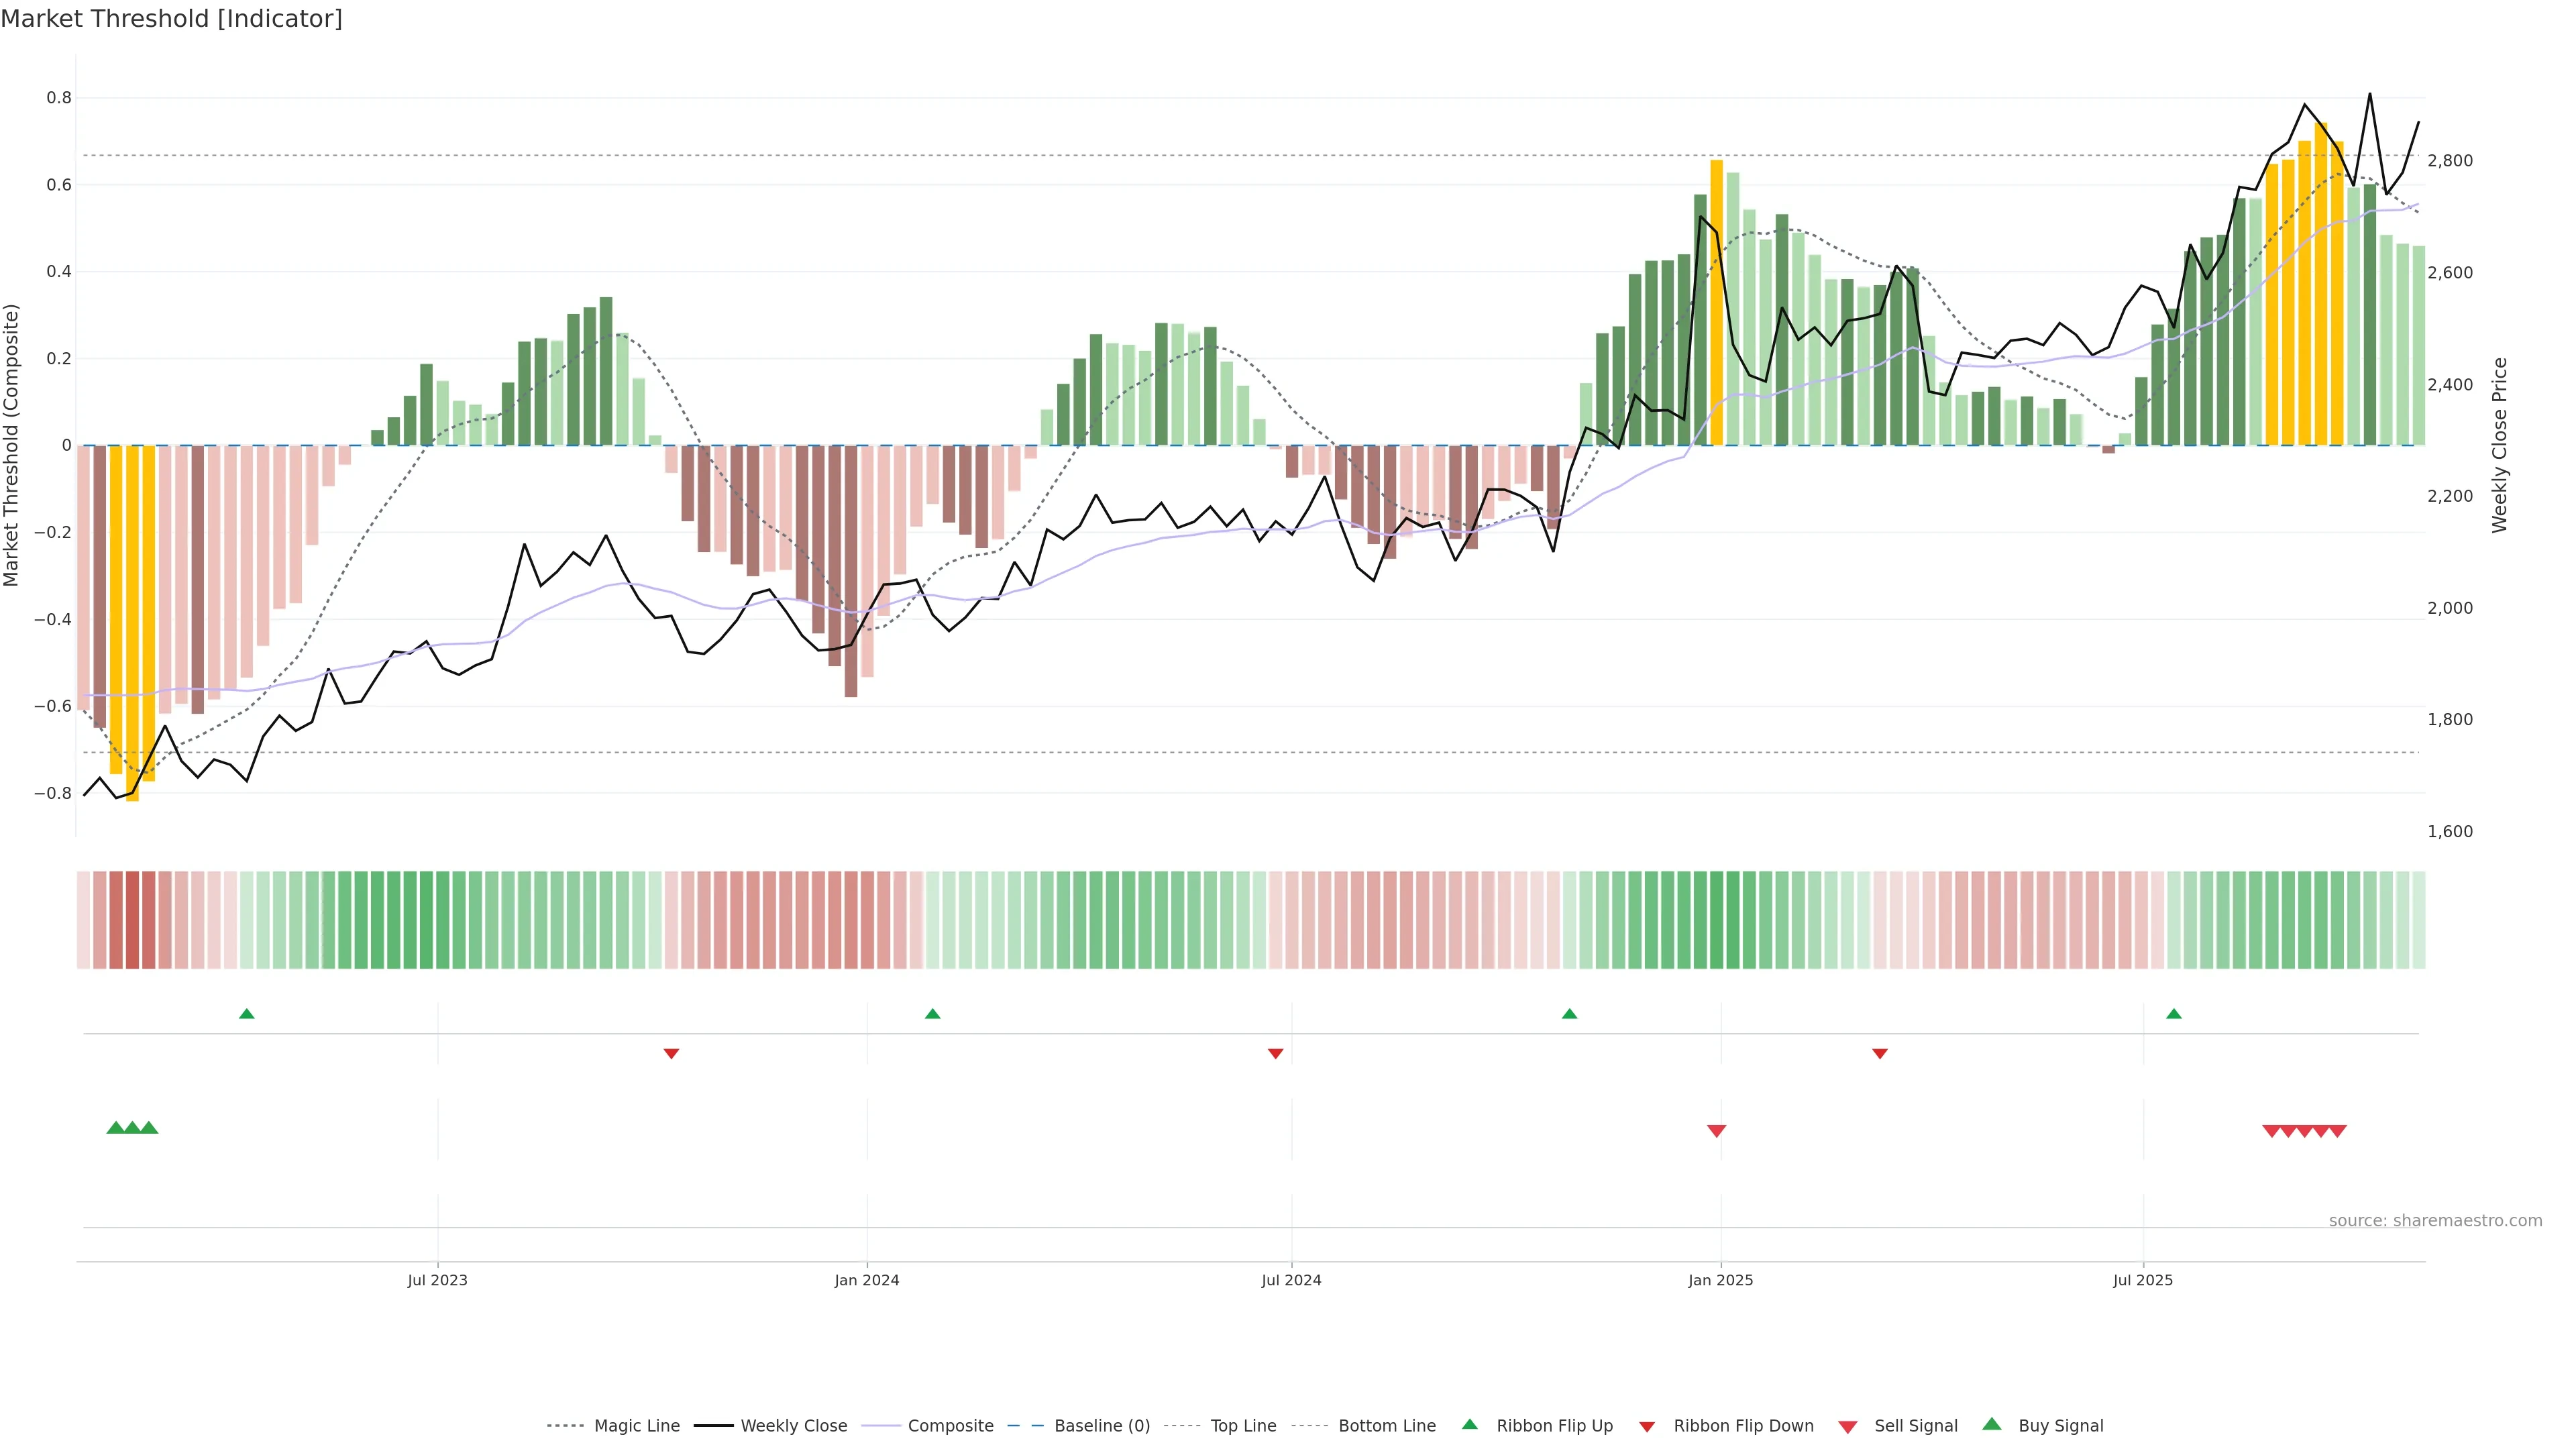The height and width of the screenshot is (1449, 2576).
Task: Click the Sell Signal legend triangle icon
Action: (1847, 1426)
